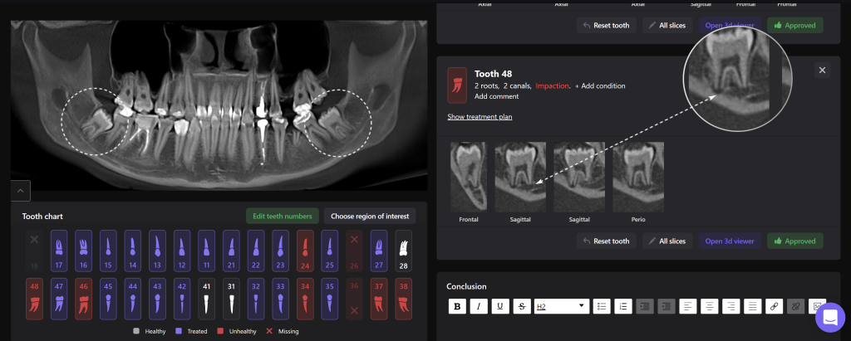This screenshot has width=851, height=341.
Task: Toggle strikethrough formatting in conclusion editor
Action: [521, 306]
